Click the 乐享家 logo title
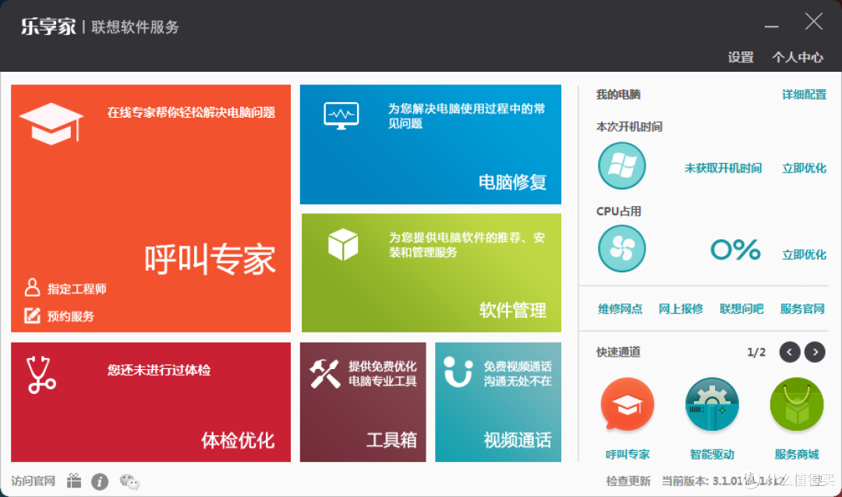Image resolution: width=842 pixels, height=497 pixels. click(48, 27)
